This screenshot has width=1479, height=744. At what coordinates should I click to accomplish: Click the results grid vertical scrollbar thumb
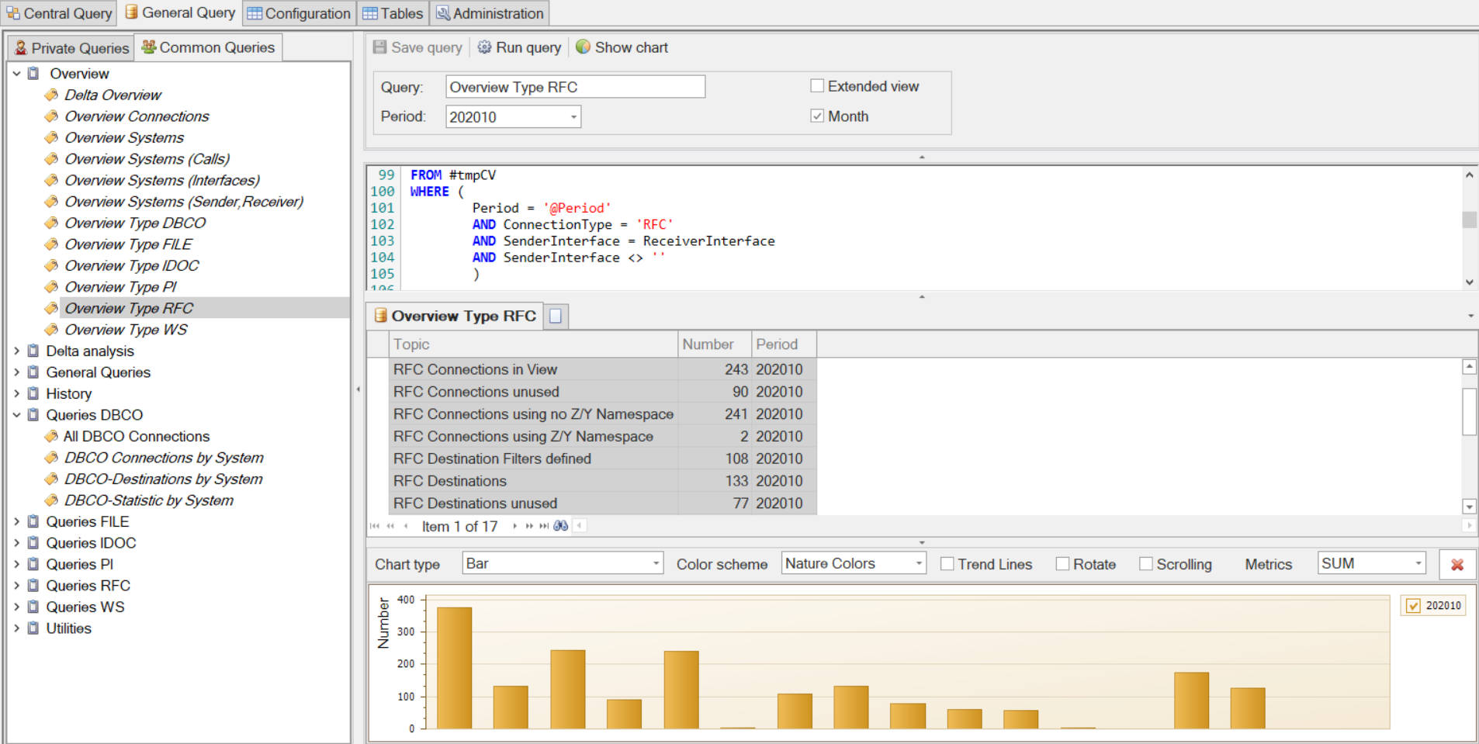1469,411
